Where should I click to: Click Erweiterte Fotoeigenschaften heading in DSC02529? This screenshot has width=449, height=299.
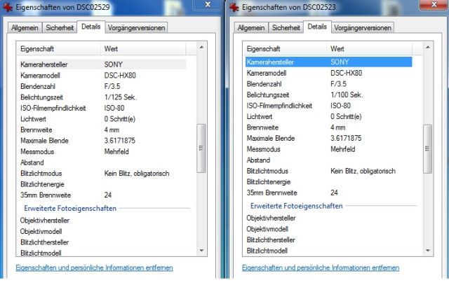tap(70, 209)
